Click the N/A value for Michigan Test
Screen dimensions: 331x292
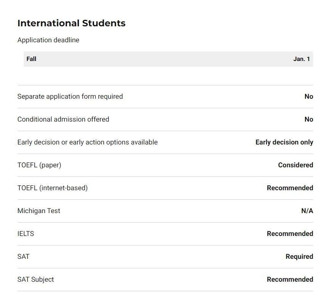point(307,211)
